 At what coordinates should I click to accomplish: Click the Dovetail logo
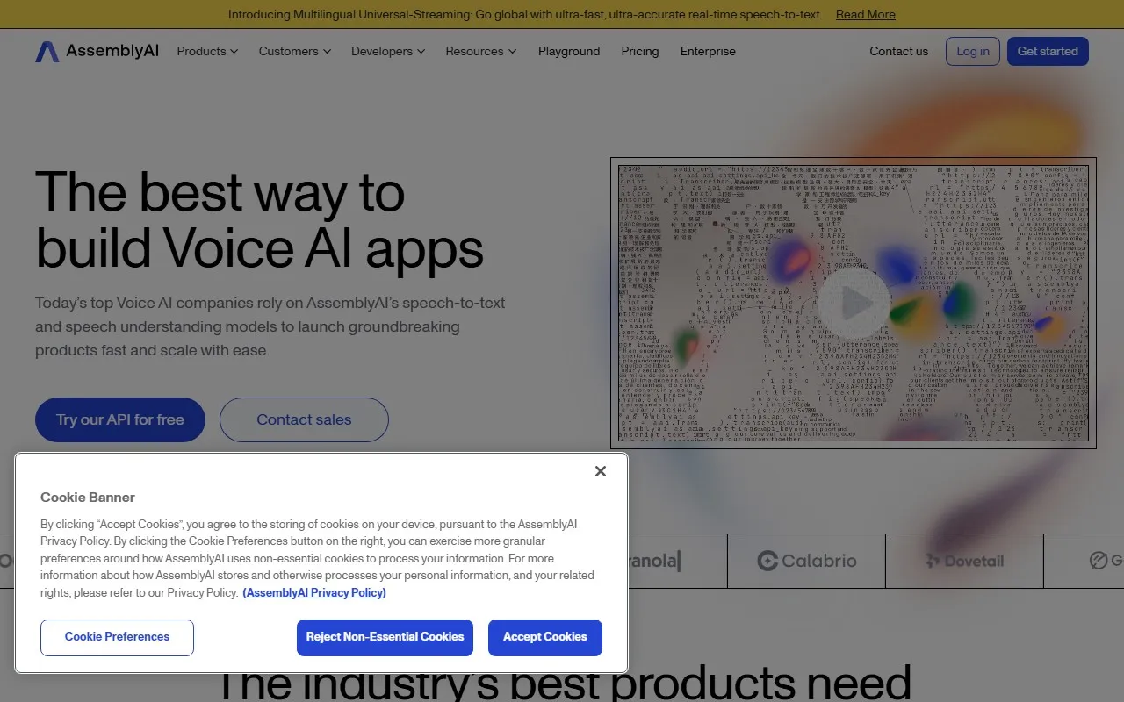(x=964, y=561)
